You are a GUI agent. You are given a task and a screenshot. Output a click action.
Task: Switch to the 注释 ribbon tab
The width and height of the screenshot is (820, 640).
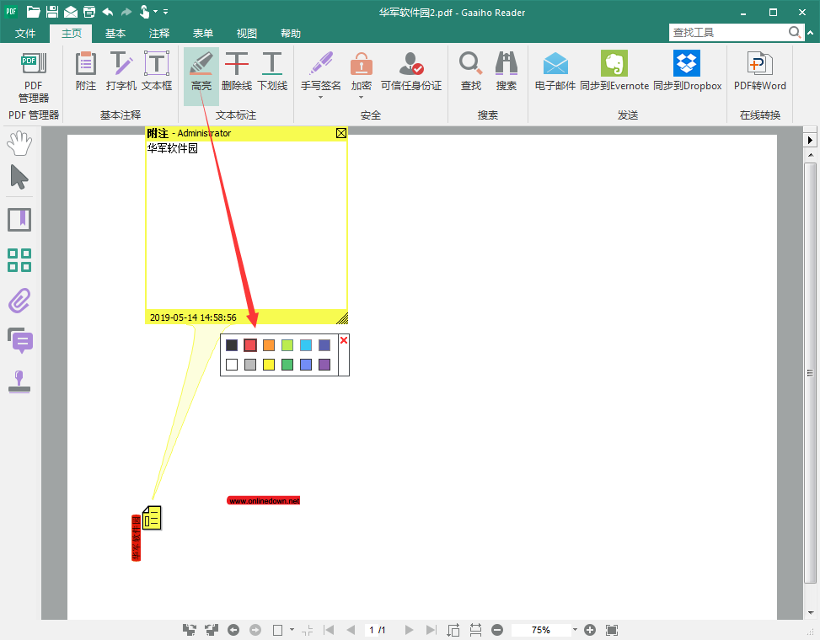click(x=158, y=34)
